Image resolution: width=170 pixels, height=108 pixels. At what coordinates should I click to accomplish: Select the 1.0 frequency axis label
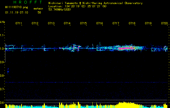point(2,49)
